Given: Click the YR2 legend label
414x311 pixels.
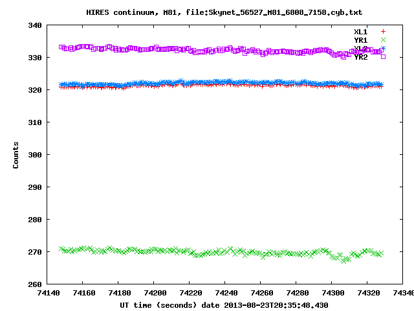Looking at the screenshot, I should 361,57.
